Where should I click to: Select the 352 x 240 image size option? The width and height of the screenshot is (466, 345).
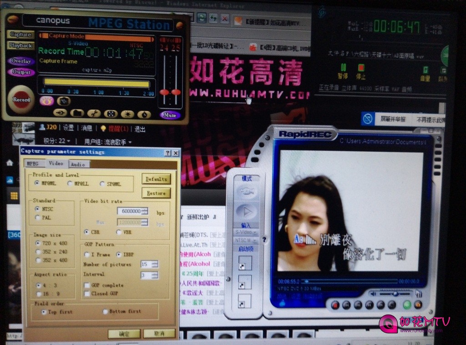[x=38, y=251]
